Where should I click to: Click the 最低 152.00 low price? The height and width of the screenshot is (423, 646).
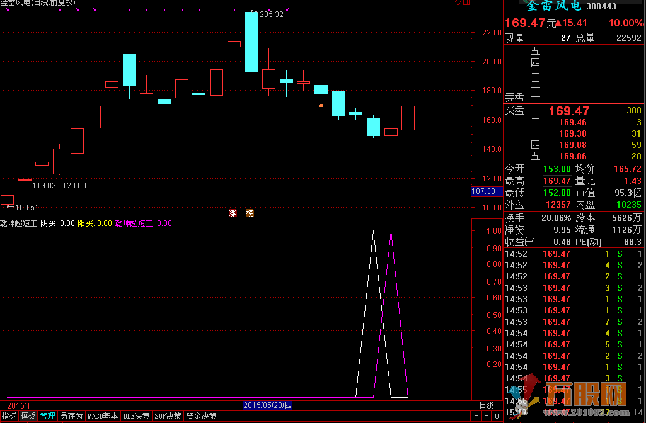(x=557, y=193)
